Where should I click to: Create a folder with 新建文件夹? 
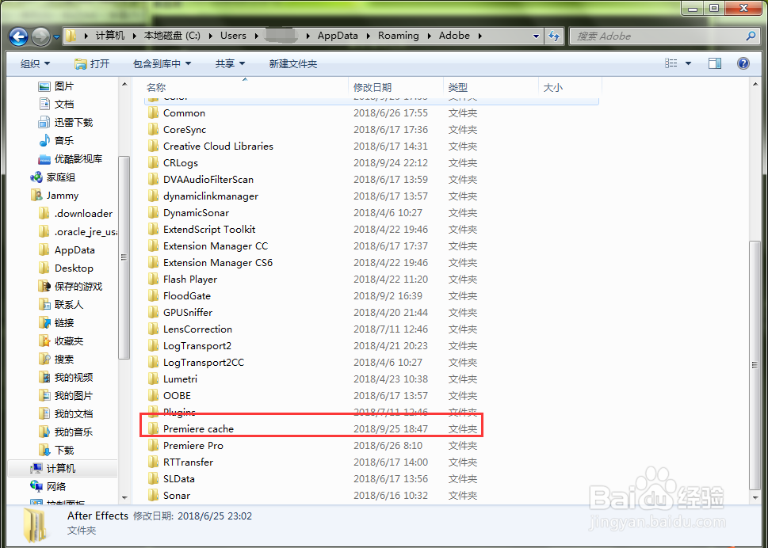293,63
